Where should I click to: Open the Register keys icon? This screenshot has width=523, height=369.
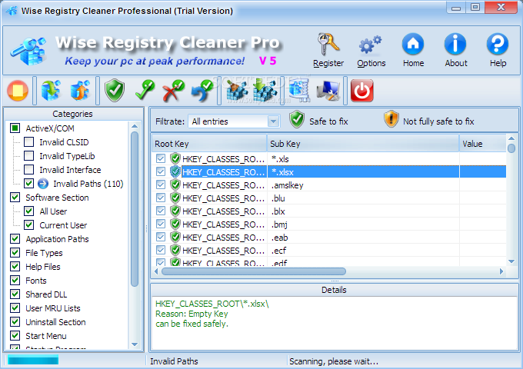[328, 45]
